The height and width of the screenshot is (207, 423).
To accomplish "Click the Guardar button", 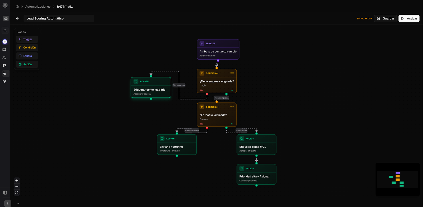I will pos(385,18).
